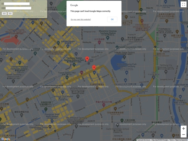
Task: Click "Taichung Second Market" map label
Action: point(33,16)
